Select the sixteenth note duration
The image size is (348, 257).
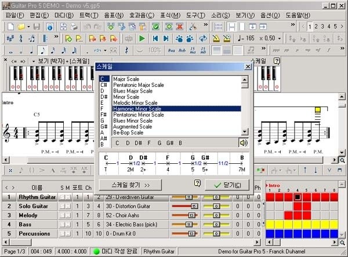(x=53, y=51)
